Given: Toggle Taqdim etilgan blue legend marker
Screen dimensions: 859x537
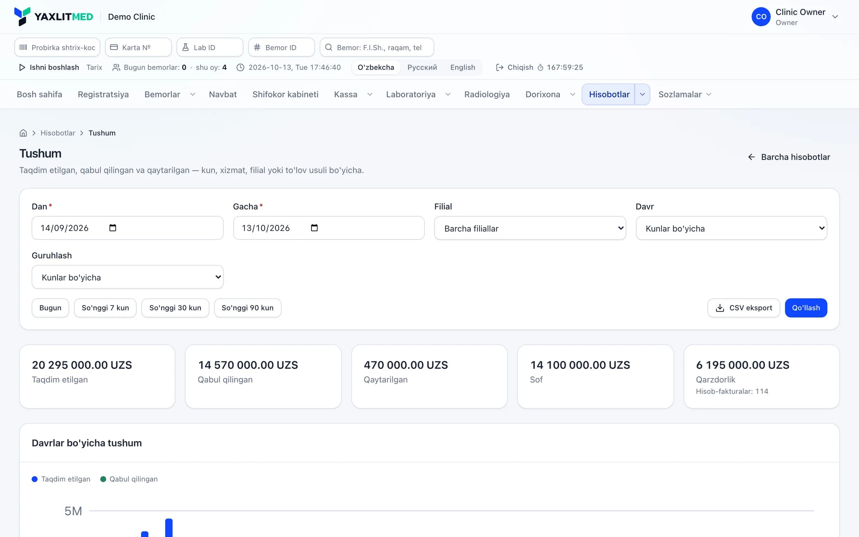Looking at the screenshot, I should [x=35, y=479].
